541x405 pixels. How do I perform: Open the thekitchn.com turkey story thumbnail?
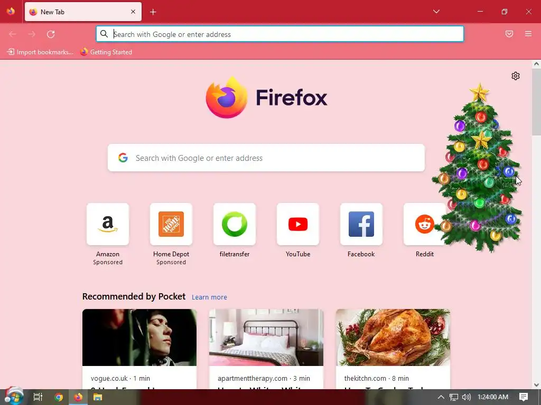(x=393, y=337)
